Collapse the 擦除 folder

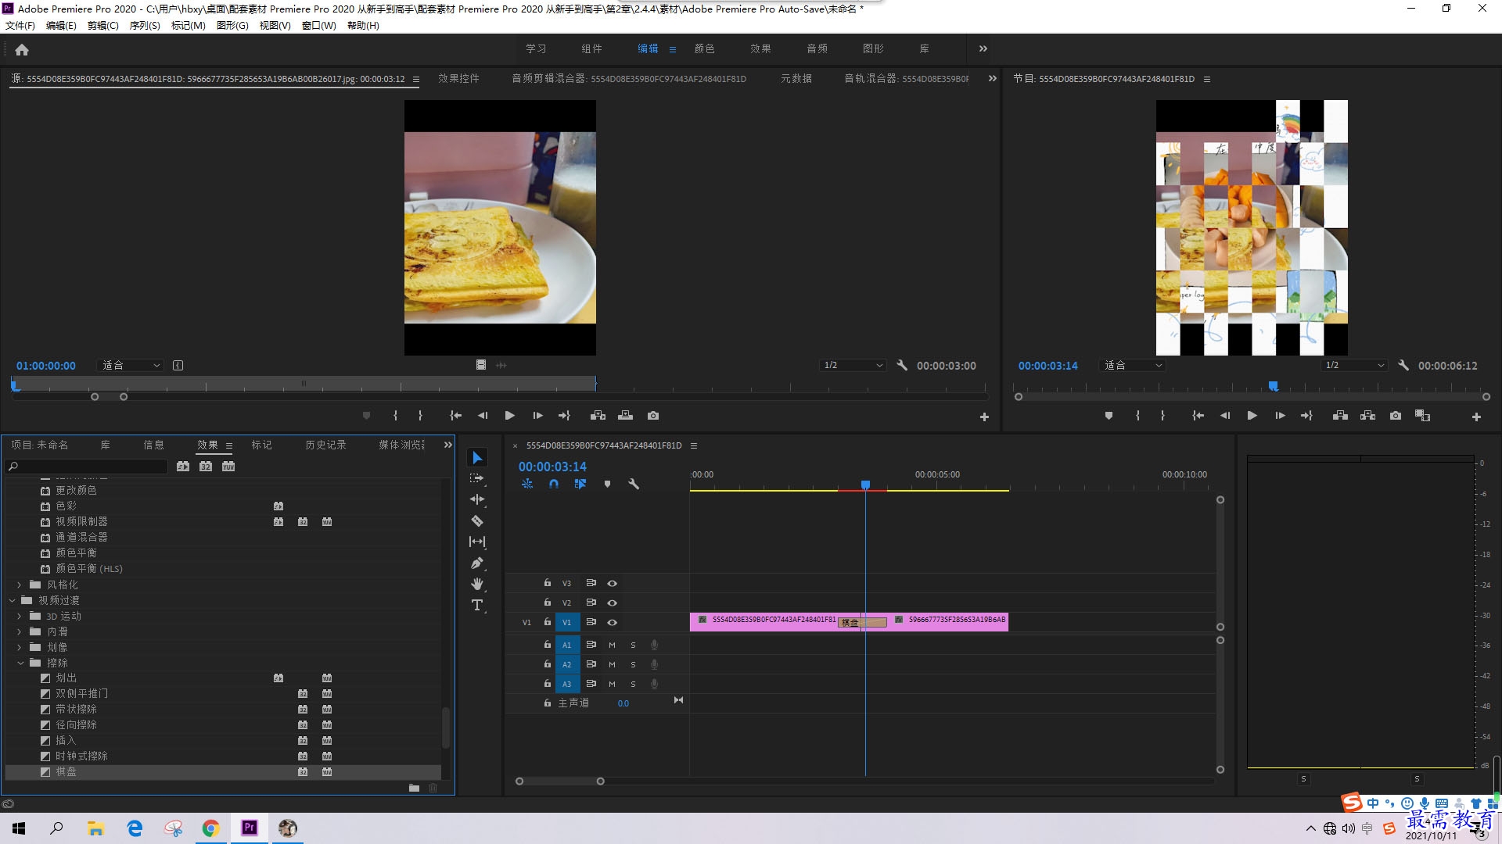pos(20,663)
